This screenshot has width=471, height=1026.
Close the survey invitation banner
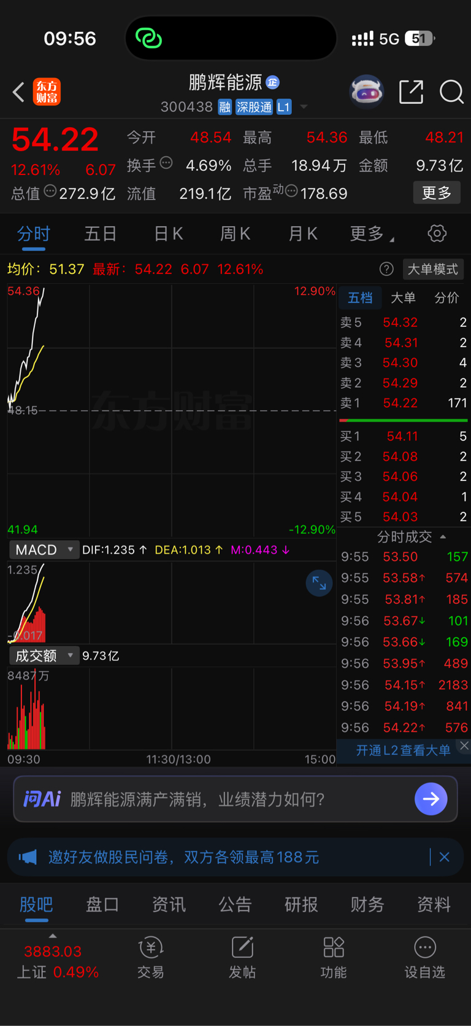[445, 857]
